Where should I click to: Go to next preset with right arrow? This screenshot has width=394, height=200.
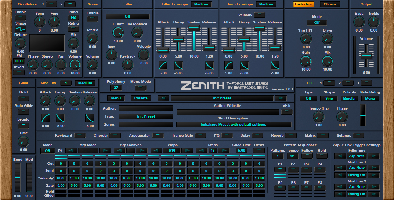281,98
